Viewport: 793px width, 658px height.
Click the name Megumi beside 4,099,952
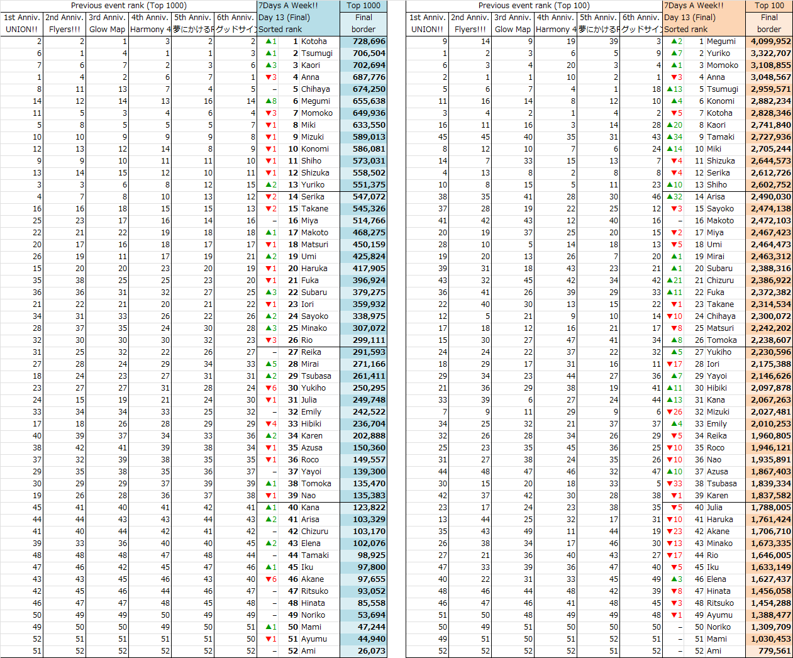pos(721,42)
